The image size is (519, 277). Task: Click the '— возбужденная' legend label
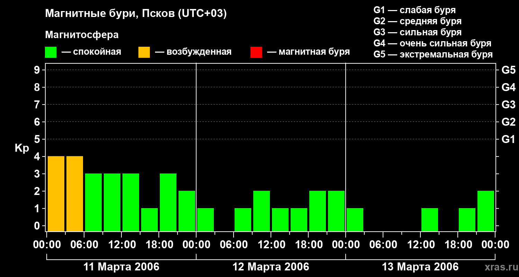pyautogui.click(x=193, y=52)
